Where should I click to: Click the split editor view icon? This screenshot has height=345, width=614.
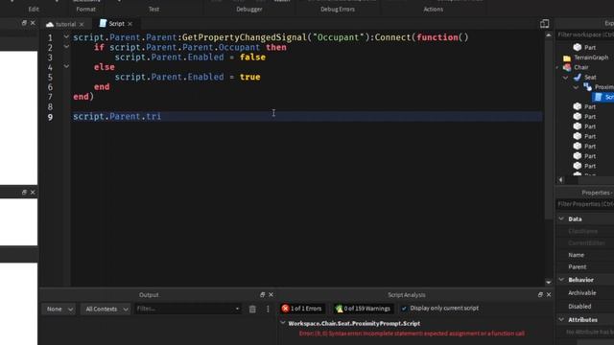(x=544, y=24)
